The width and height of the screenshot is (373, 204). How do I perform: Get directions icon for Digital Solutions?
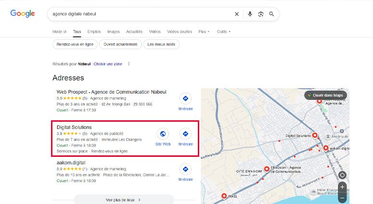tap(186, 134)
